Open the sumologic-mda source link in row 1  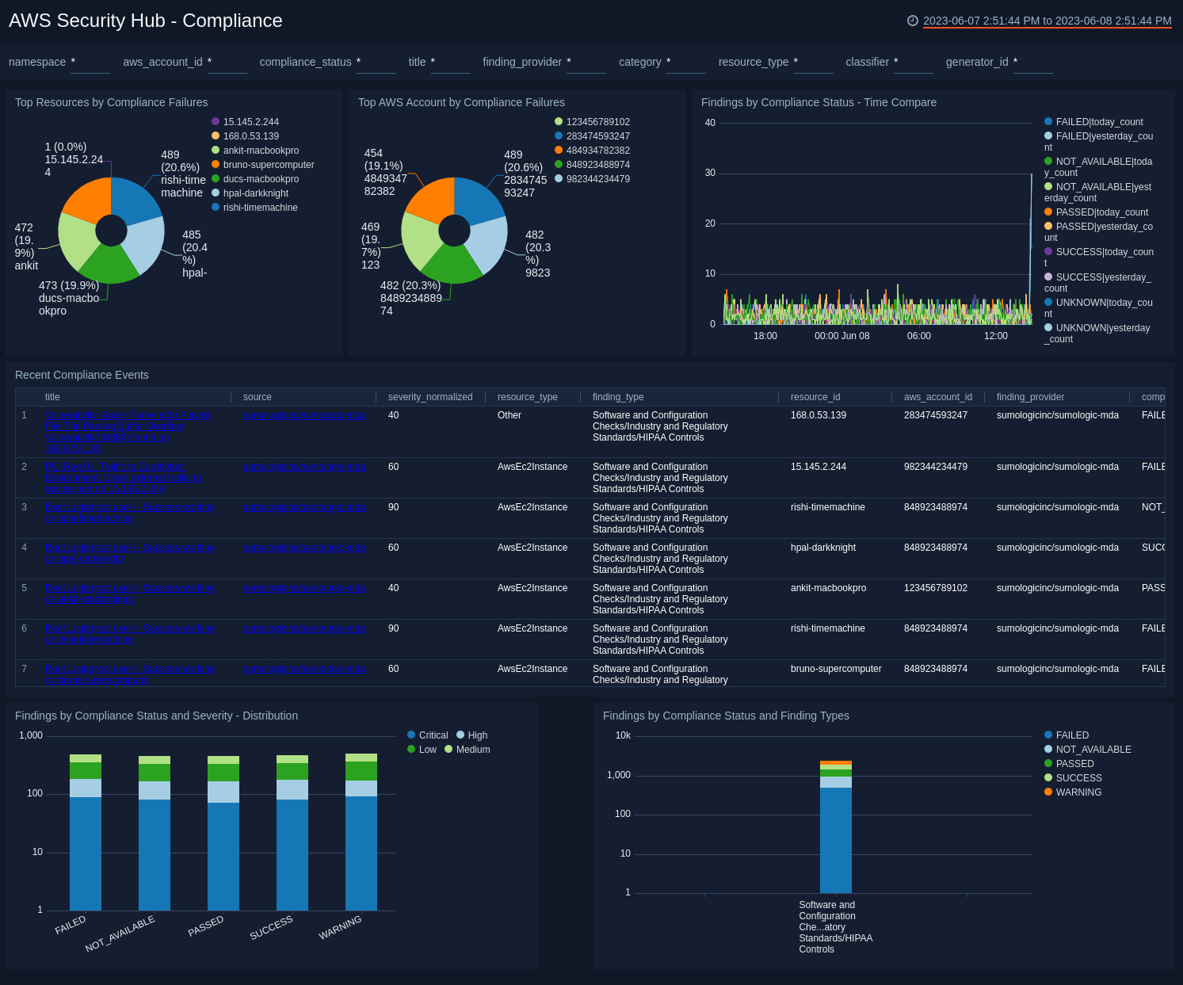pyautogui.click(x=304, y=415)
